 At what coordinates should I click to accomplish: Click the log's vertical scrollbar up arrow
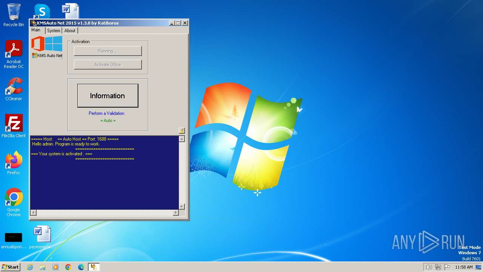[182, 139]
